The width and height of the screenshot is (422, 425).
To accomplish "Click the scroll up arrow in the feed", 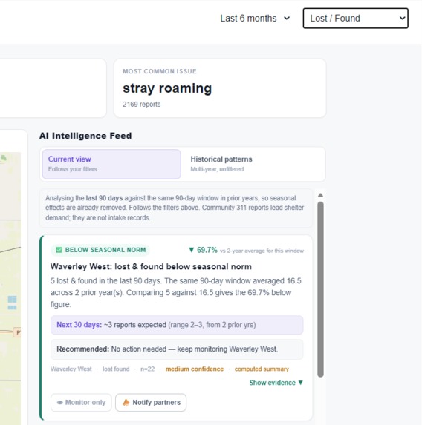I will coord(320,195).
